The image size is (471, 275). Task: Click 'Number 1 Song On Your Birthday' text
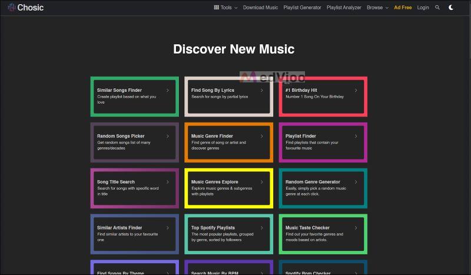coord(314,97)
